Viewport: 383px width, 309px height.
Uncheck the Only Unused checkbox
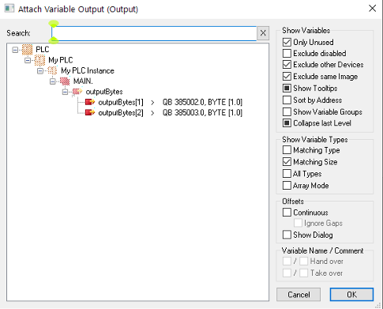click(x=287, y=42)
